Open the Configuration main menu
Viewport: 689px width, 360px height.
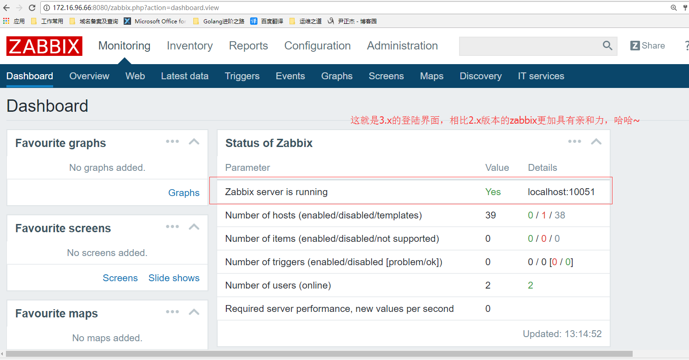coord(317,46)
